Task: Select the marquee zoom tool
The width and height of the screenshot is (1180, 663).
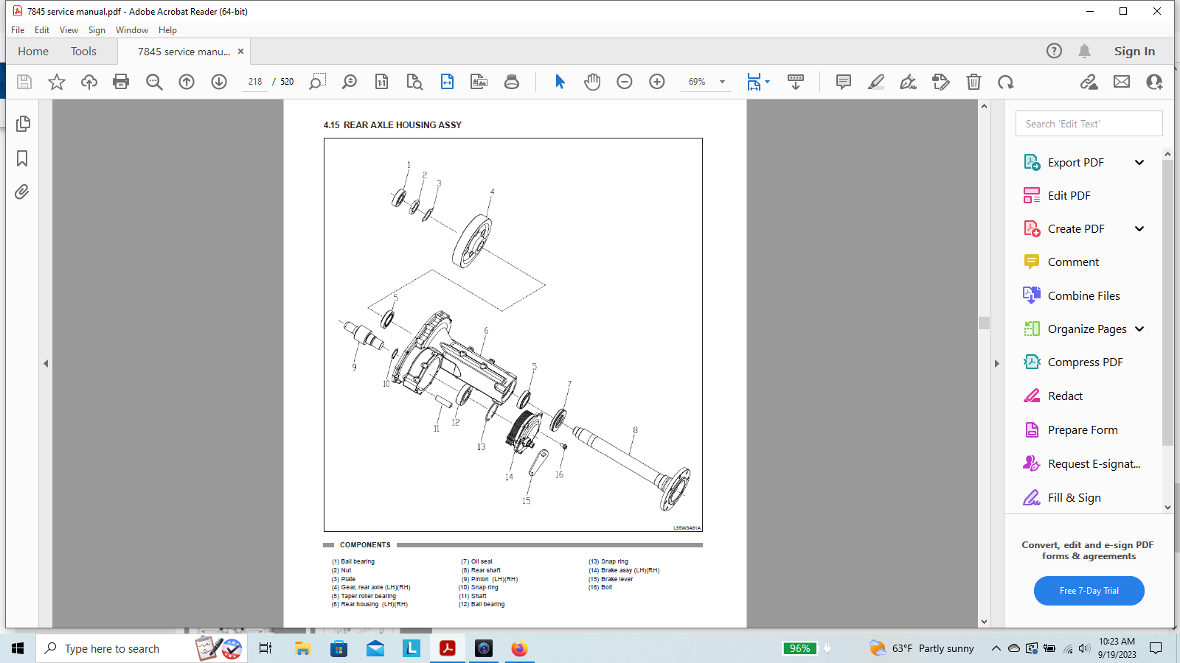Action: pos(317,81)
